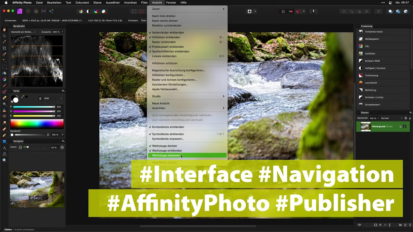The image size is (413, 232).
Task: Select the blue Rectangle shape tool
Action: [5, 141]
